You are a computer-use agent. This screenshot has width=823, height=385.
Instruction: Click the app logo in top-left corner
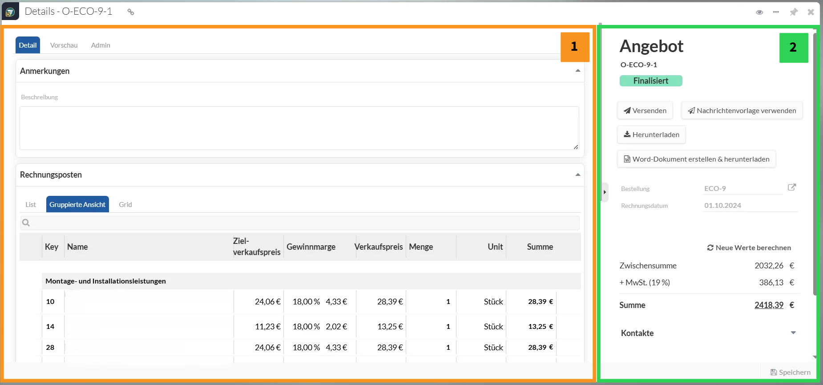click(10, 12)
